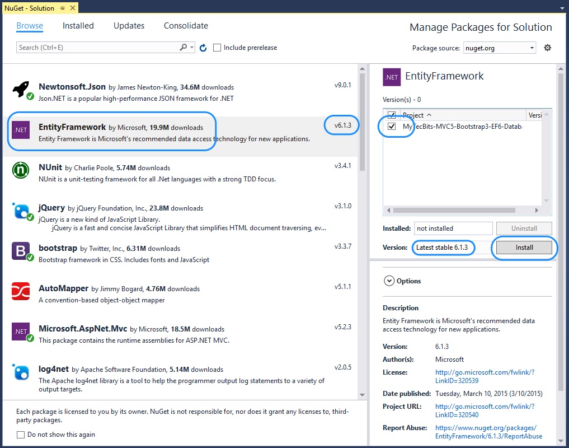This screenshot has height=448, width=569.
Task: Click project list scroll left arrow
Action: coord(389,210)
